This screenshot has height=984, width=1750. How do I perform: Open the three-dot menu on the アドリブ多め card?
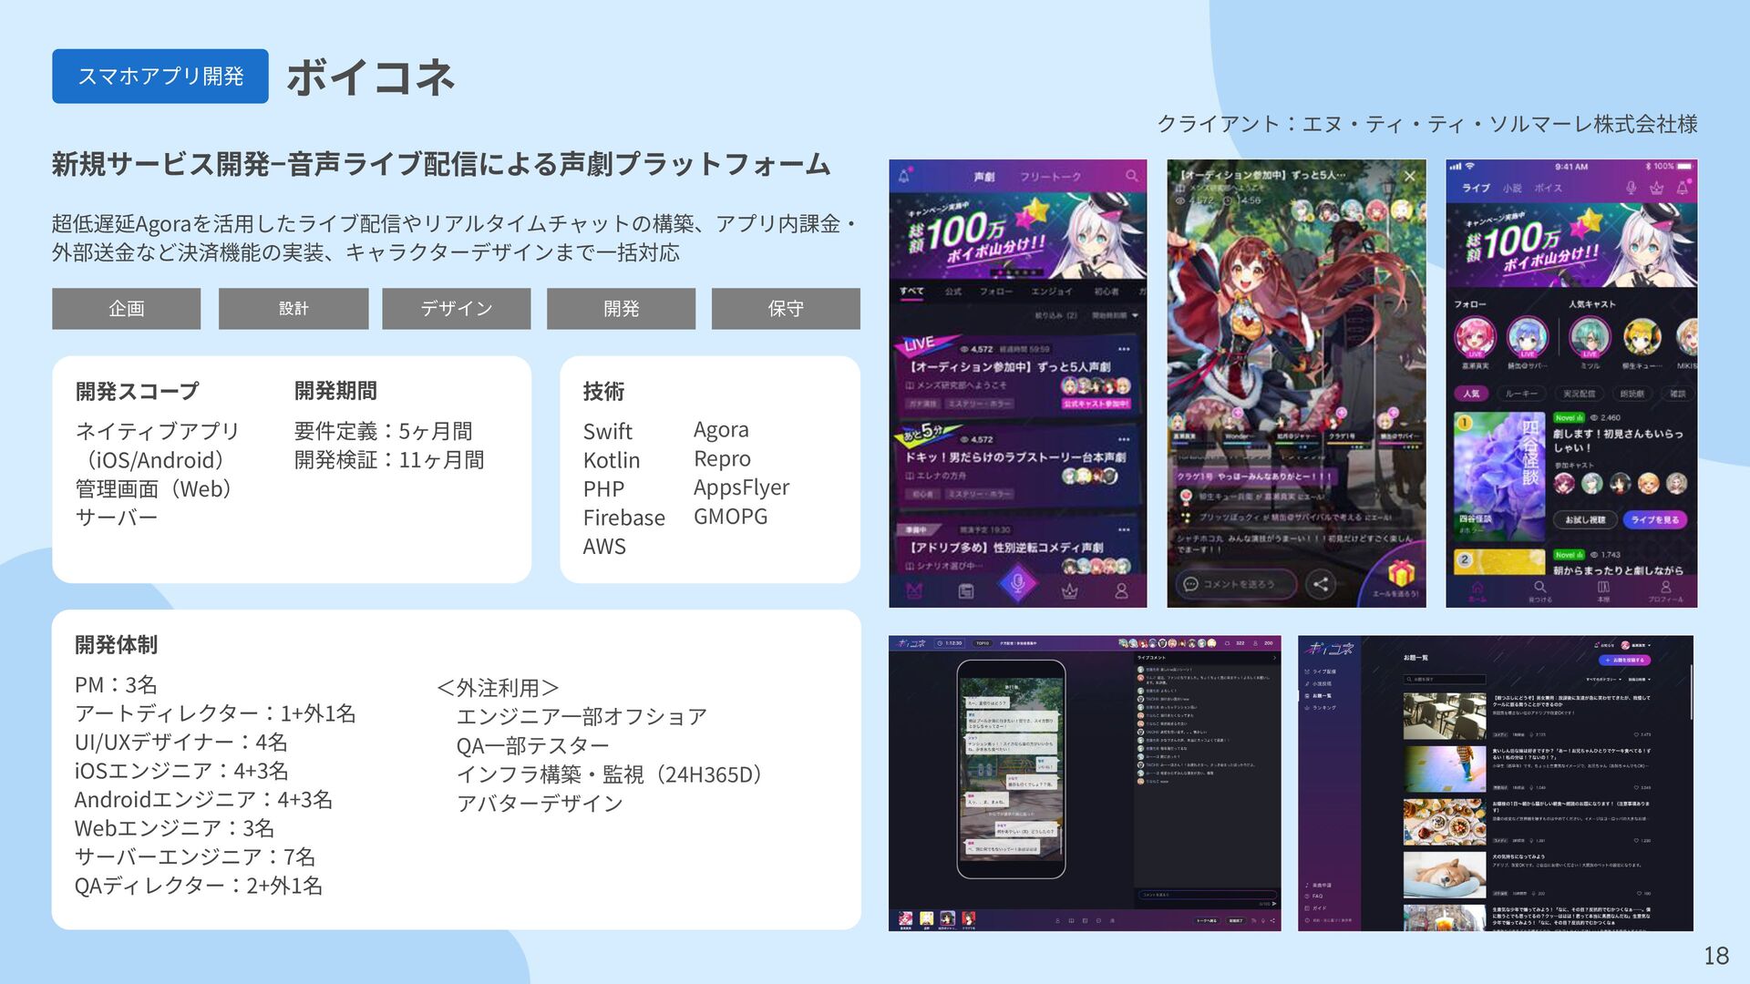1124,529
